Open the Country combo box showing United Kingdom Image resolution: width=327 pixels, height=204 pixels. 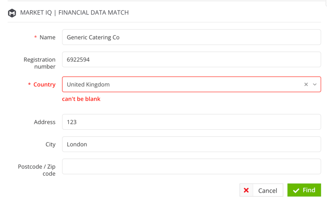point(191,84)
